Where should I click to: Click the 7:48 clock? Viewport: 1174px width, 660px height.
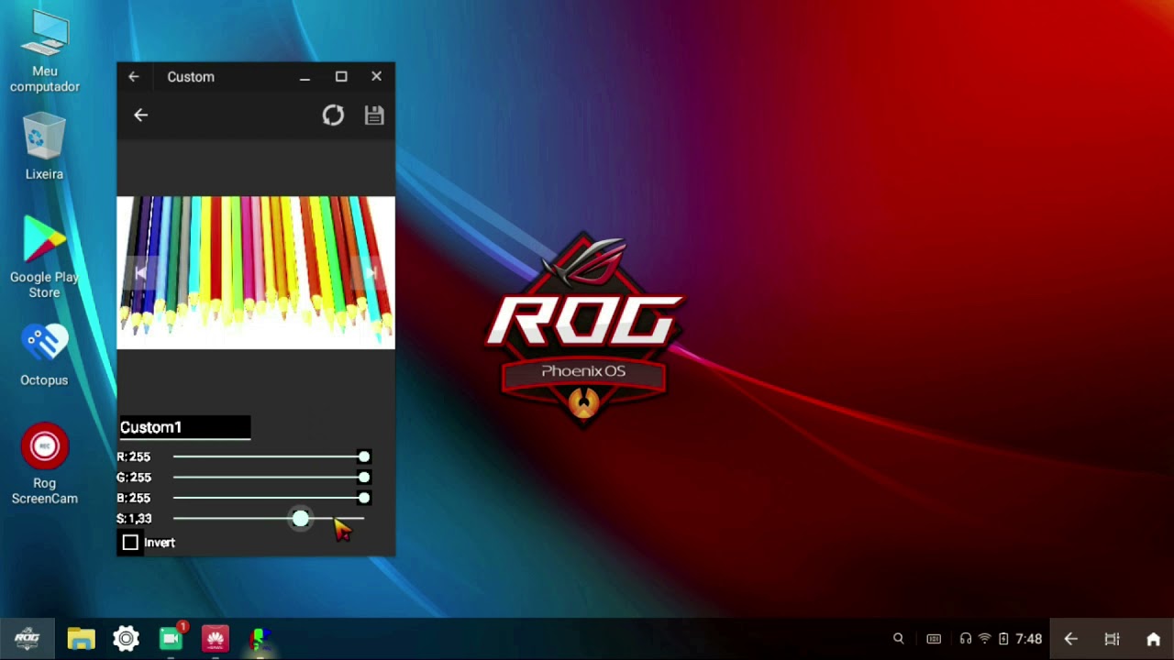[1029, 639]
